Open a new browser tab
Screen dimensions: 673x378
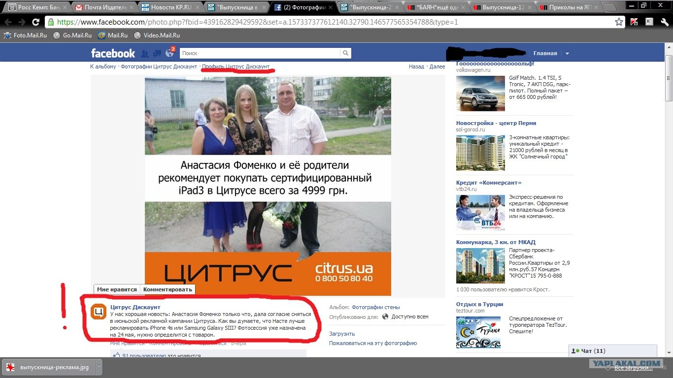click(609, 7)
